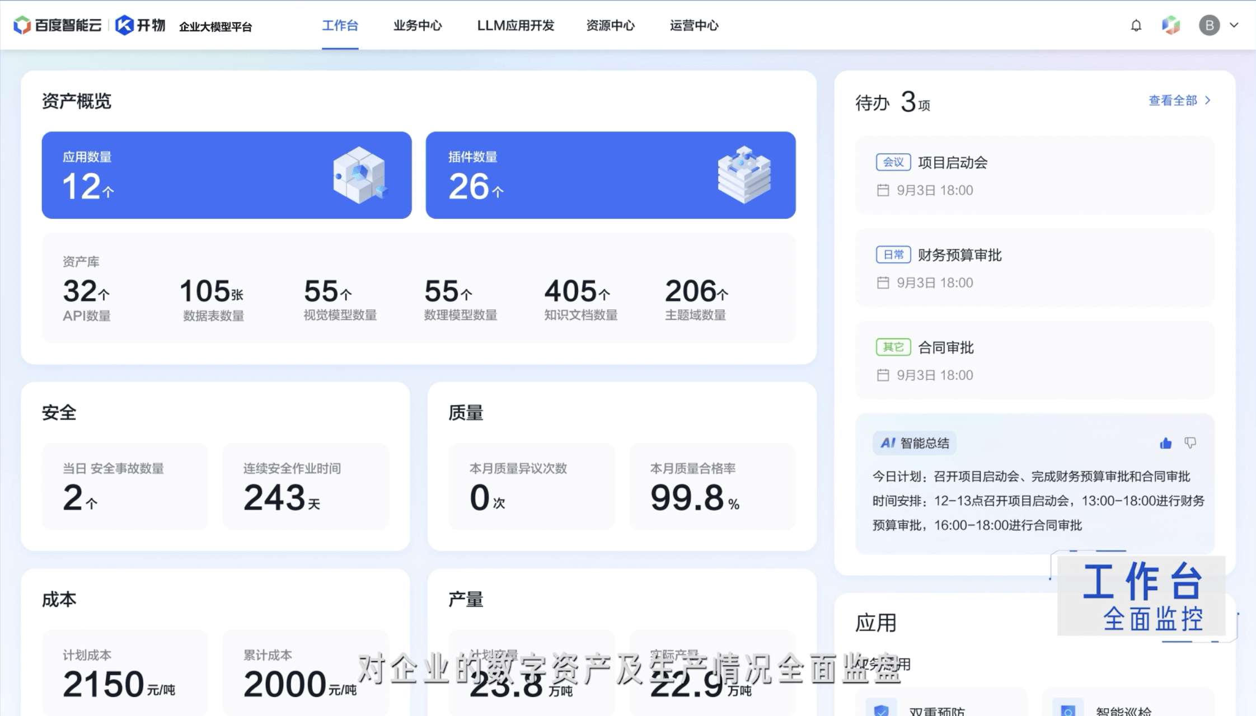Click the Kaiwu K logo icon

[x=124, y=25]
